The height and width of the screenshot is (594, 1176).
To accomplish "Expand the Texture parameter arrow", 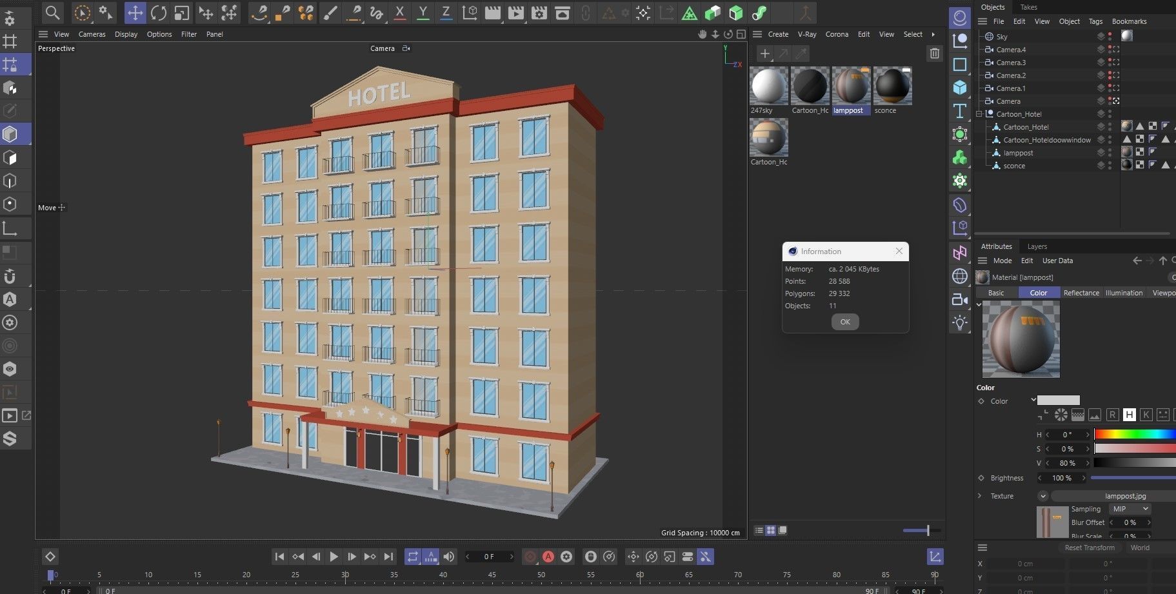I will [980, 496].
